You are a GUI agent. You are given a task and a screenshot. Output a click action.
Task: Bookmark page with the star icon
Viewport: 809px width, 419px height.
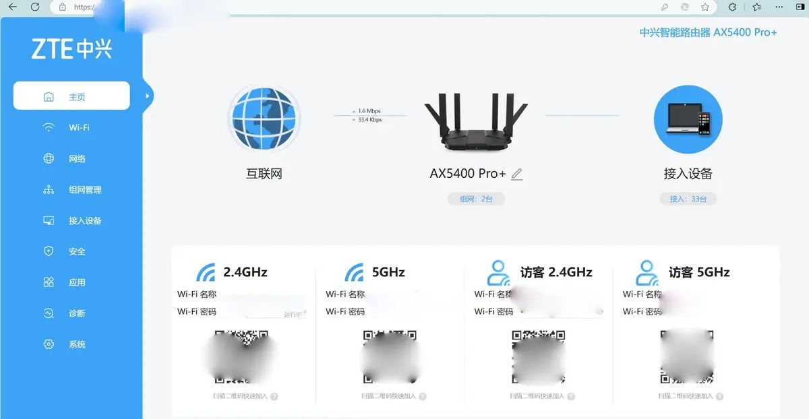pos(705,7)
